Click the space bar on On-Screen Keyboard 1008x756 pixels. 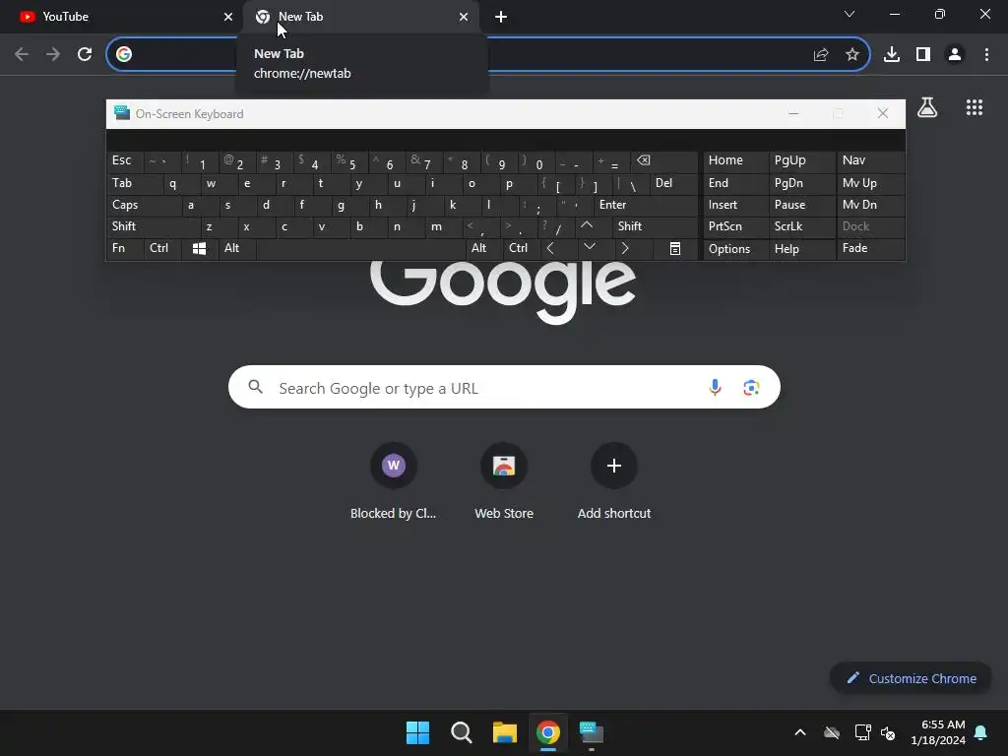click(361, 249)
